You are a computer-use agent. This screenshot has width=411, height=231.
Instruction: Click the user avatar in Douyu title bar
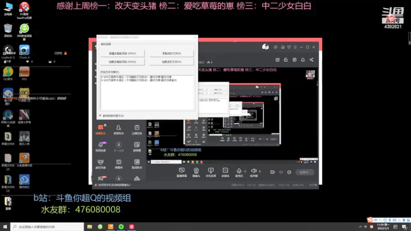click(265, 47)
